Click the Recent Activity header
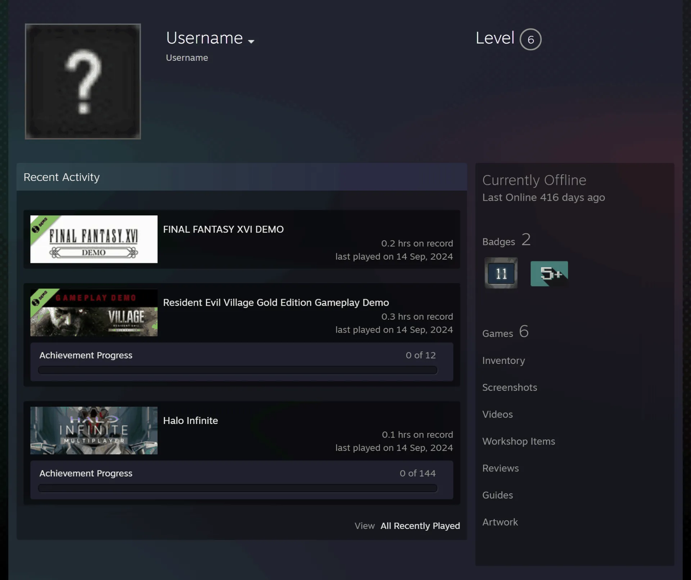691x580 pixels. (x=241, y=177)
